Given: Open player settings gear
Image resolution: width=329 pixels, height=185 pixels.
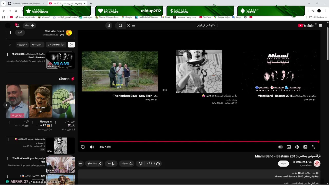Looking at the screenshot, I should point(297,147).
